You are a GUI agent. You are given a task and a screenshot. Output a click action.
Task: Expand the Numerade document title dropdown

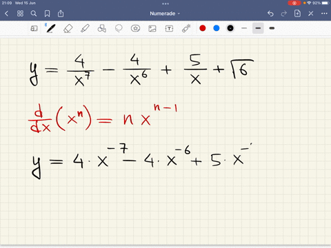pyautogui.click(x=165, y=14)
